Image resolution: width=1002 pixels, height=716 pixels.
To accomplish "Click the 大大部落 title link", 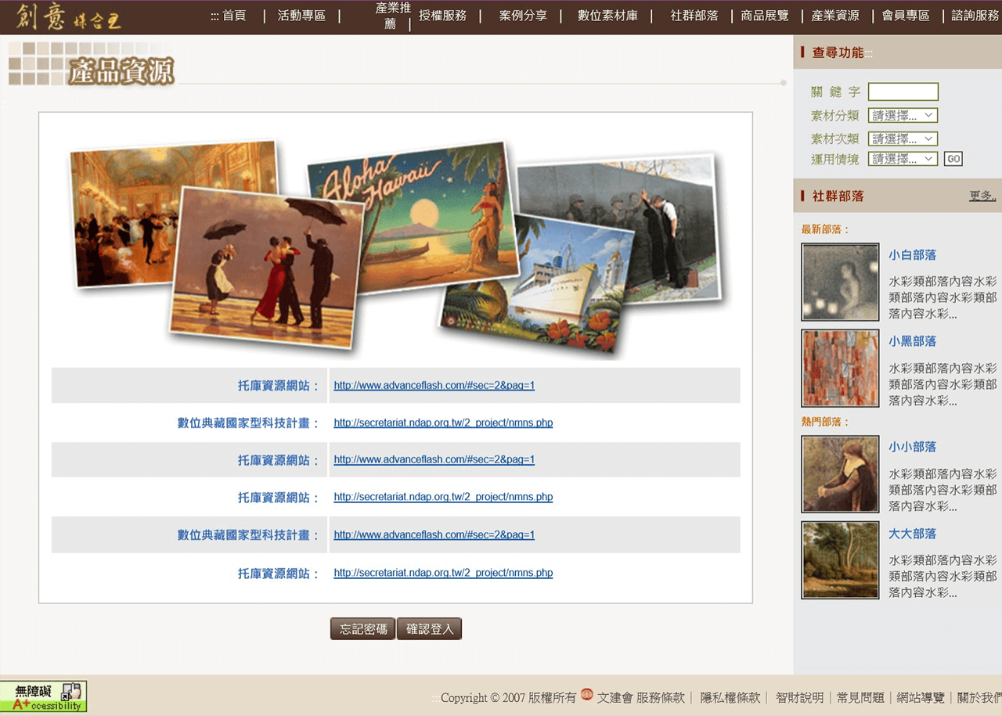I will click(x=912, y=534).
